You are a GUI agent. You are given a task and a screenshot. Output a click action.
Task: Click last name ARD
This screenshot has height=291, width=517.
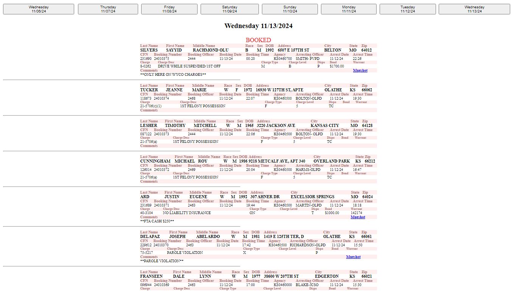pyautogui.click(x=145, y=197)
